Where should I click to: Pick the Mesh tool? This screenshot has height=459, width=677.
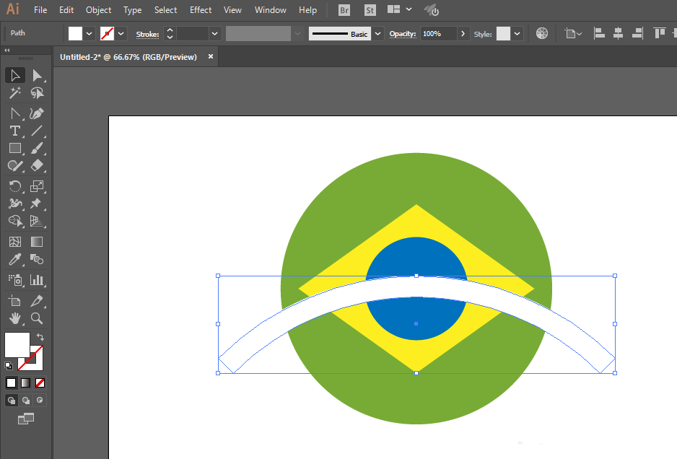[x=15, y=242]
